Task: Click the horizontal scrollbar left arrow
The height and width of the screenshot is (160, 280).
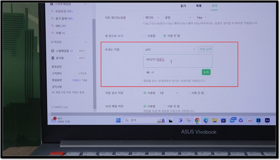Action: (x=49, y=114)
